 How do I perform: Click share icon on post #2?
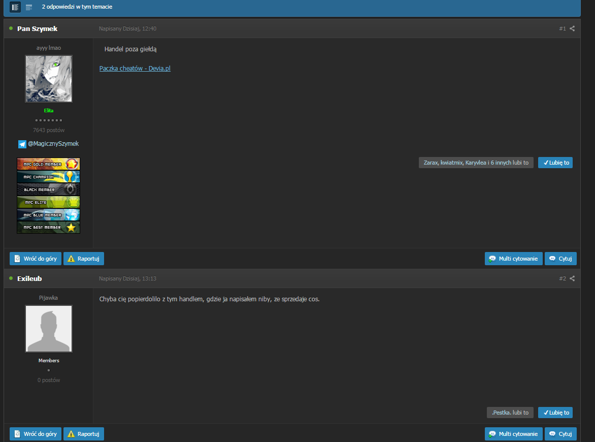pos(572,278)
